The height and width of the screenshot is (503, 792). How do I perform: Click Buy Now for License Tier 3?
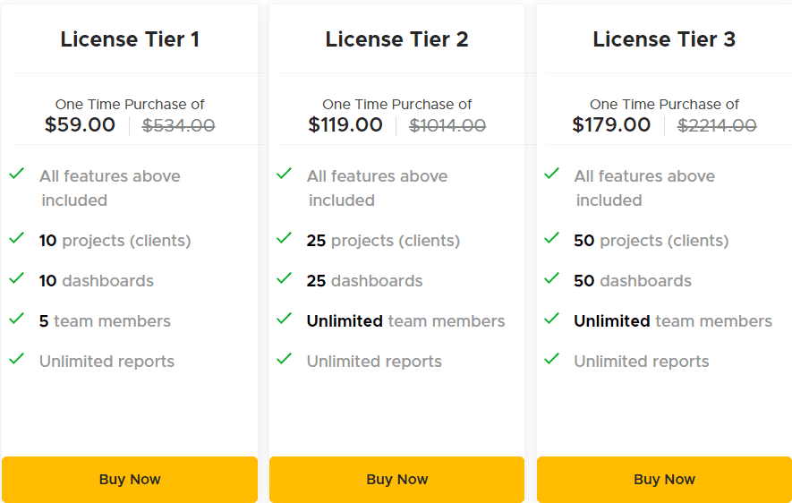pos(664,479)
